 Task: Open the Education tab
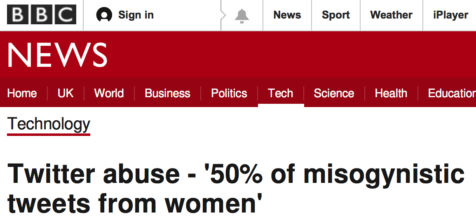pos(451,93)
